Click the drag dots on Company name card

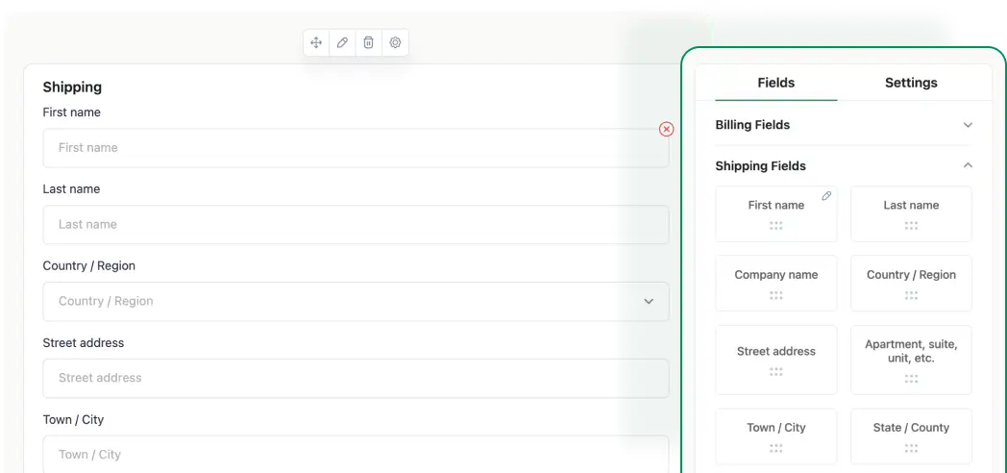(775, 296)
